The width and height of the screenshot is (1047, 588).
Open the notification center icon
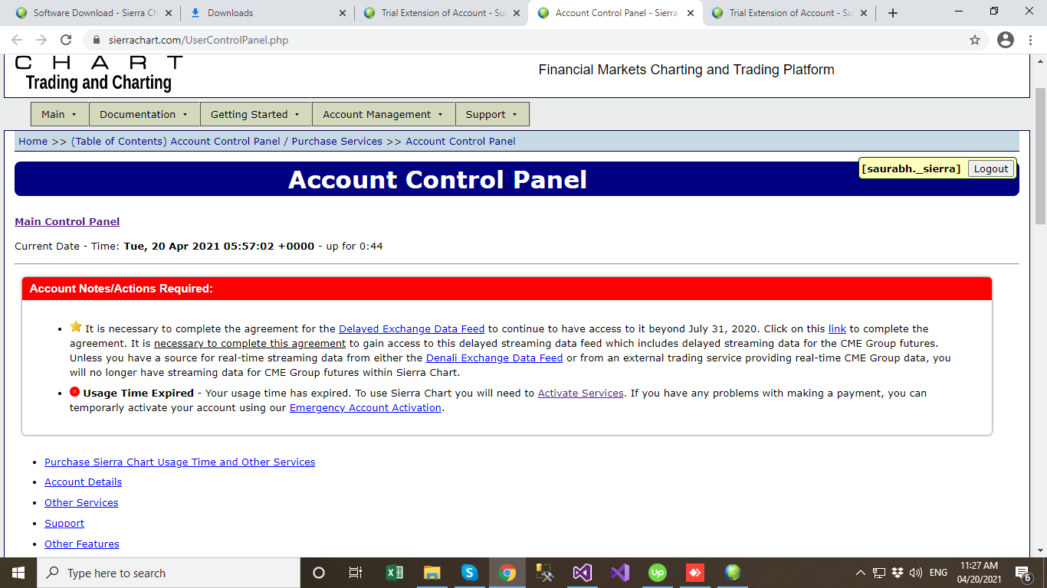tap(1022, 573)
